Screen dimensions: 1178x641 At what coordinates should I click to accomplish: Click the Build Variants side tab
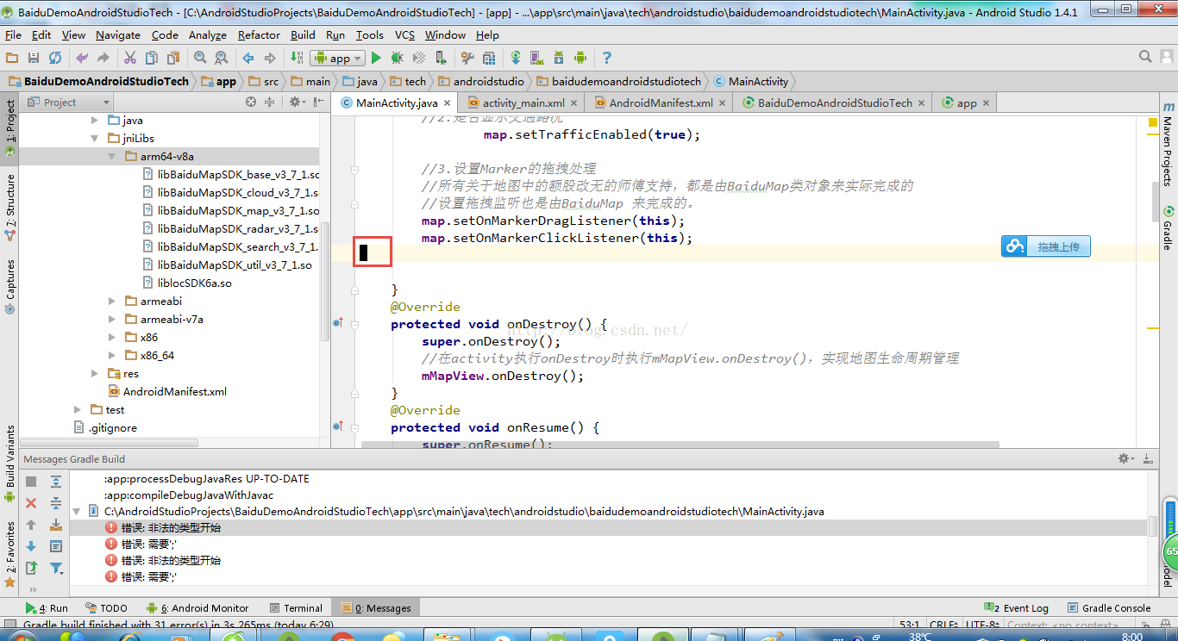point(10,464)
